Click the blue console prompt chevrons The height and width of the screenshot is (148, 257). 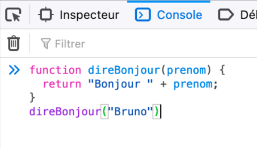14,70
